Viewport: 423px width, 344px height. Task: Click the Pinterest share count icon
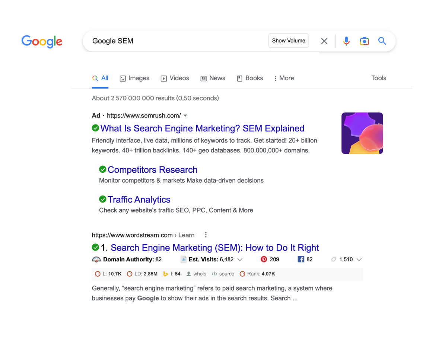pyautogui.click(x=264, y=259)
